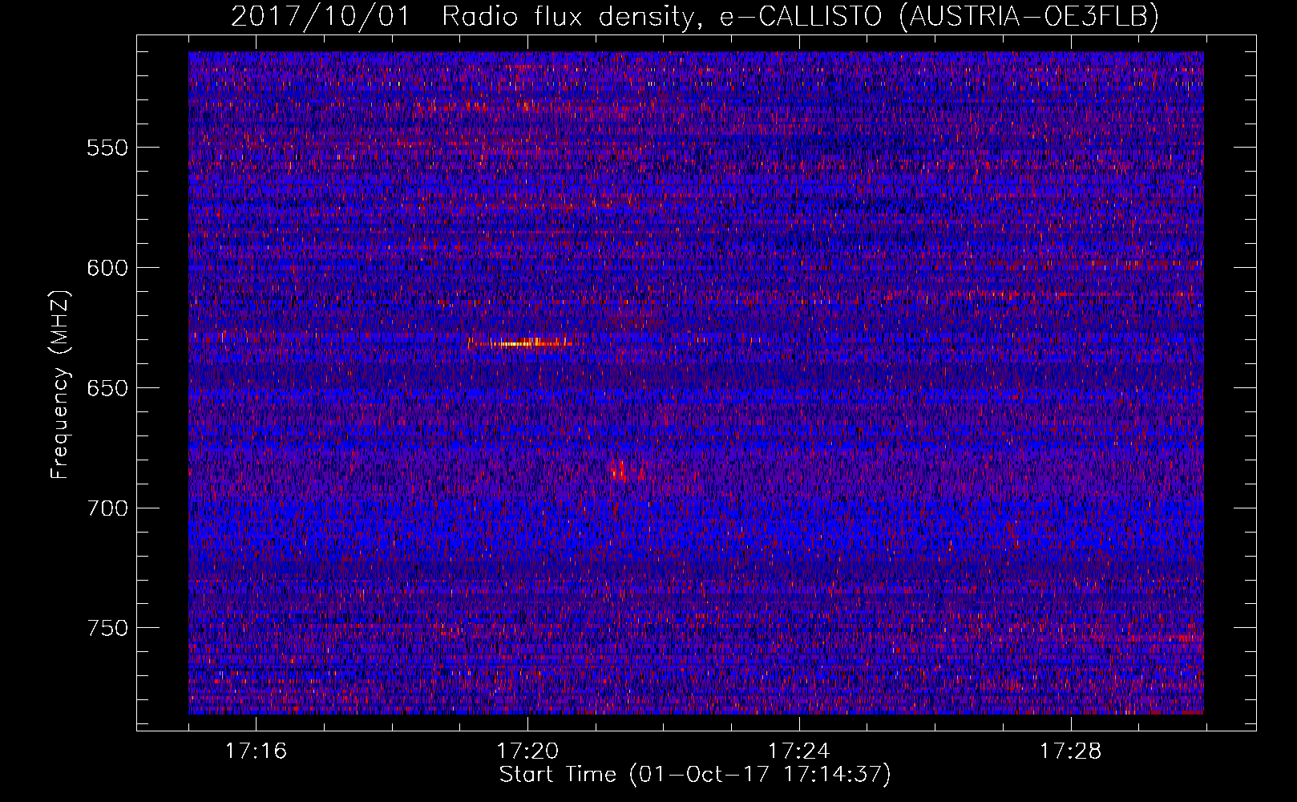
Task: Click the 17:28 time tick label
Action: 1071,751
